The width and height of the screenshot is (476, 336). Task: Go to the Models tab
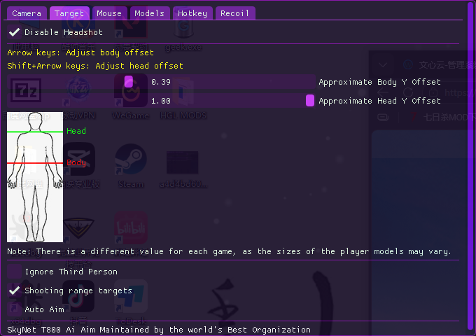point(150,13)
